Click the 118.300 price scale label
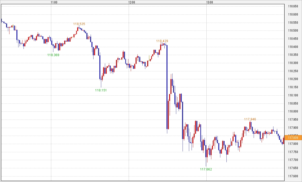 coord(293,63)
